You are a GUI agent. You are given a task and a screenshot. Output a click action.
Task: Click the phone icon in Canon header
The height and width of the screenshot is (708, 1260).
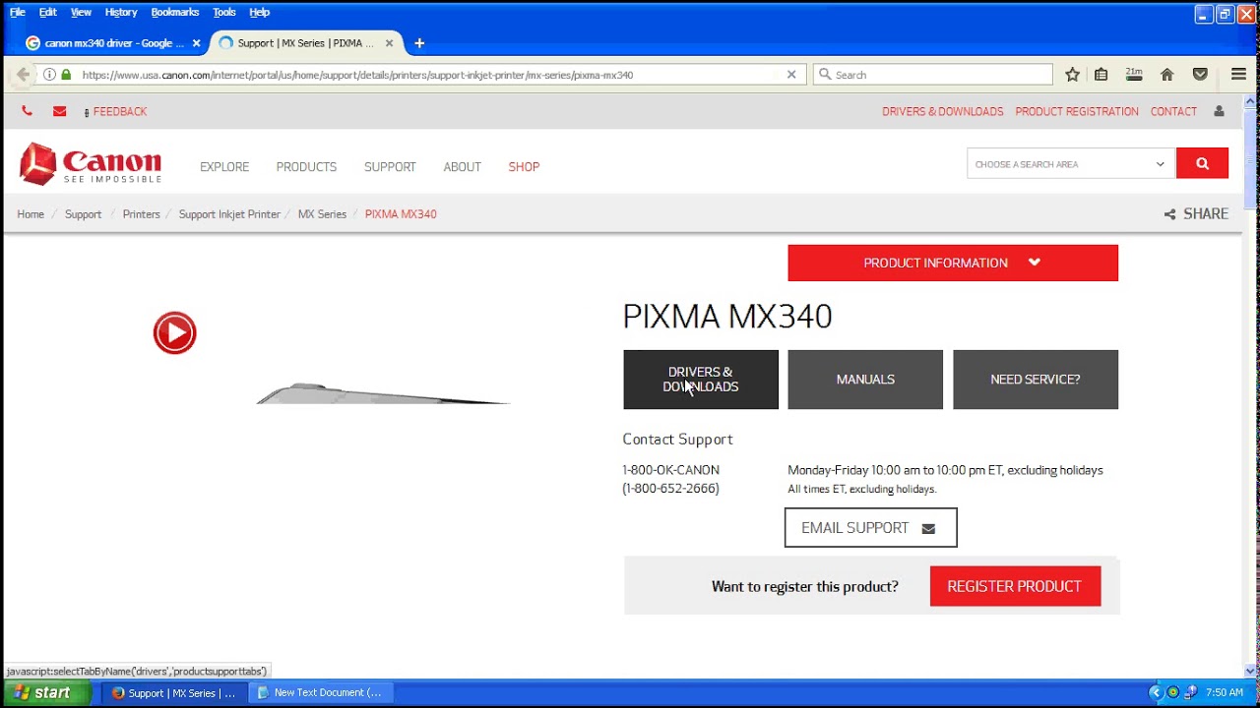(x=27, y=111)
